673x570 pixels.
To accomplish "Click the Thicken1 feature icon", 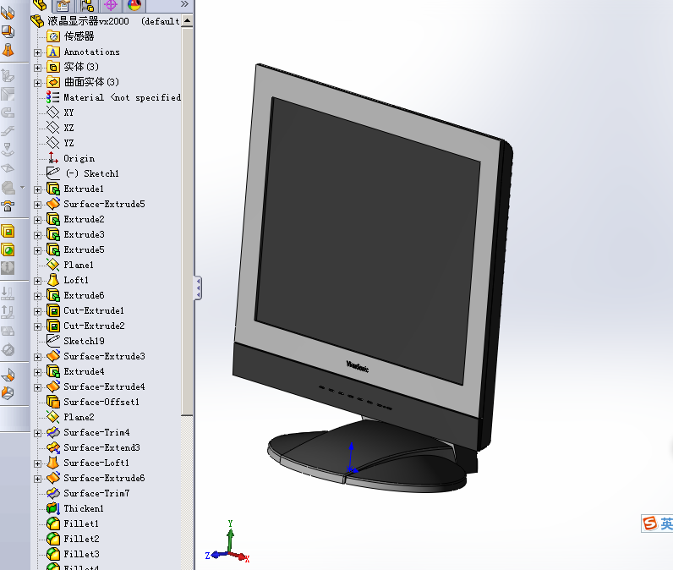I will tap(52, 508).
